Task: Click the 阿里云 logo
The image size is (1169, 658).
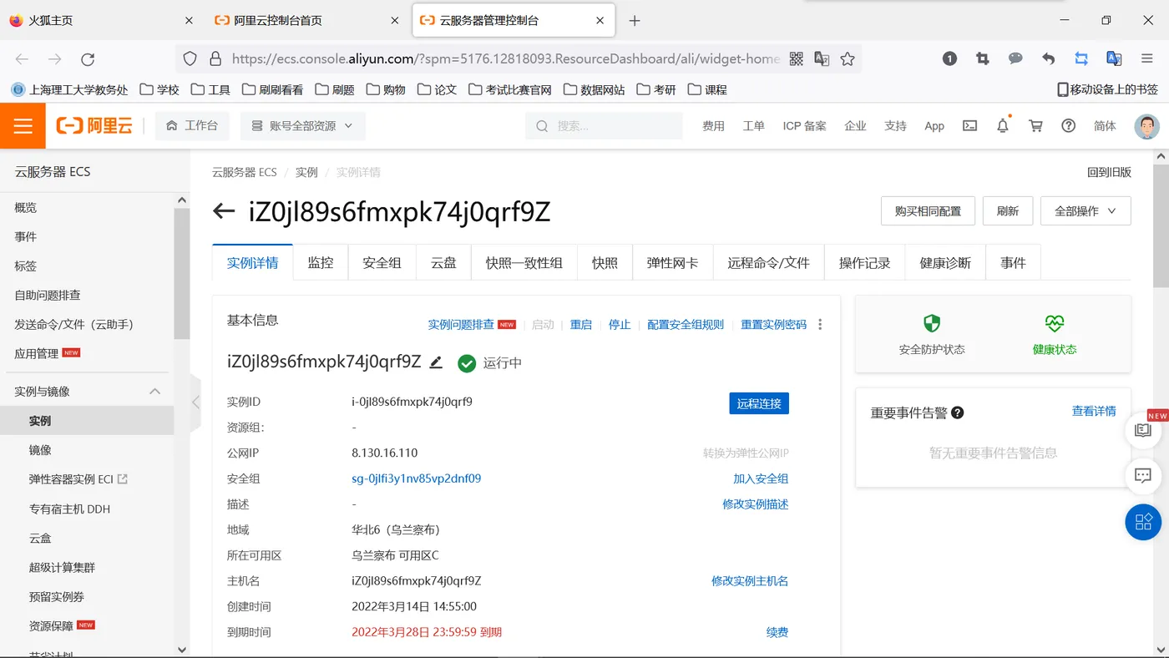Action: 94,126
